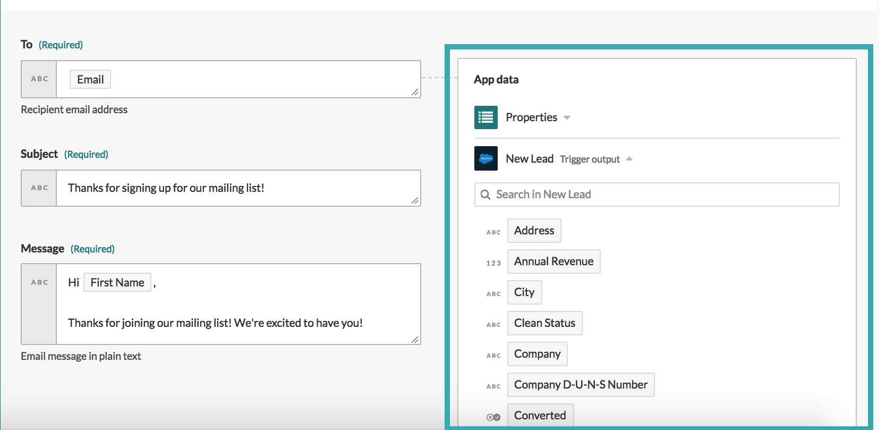Image resolution: width=886 pixels, height=430 pixels.
Task: Click the Subject field resize handle
Action: pos(415,200)
